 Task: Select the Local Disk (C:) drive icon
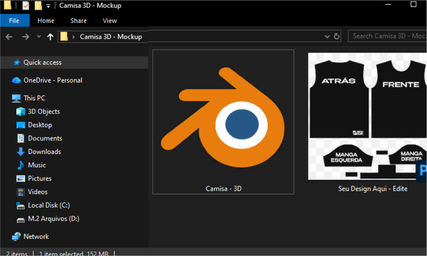(20, 205)
